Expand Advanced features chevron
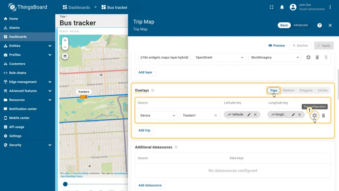339x191 pixels. click(x=50, y=91)
